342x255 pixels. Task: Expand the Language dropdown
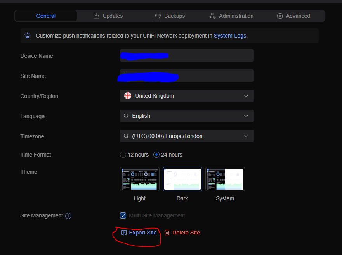[x=187, y=116]
